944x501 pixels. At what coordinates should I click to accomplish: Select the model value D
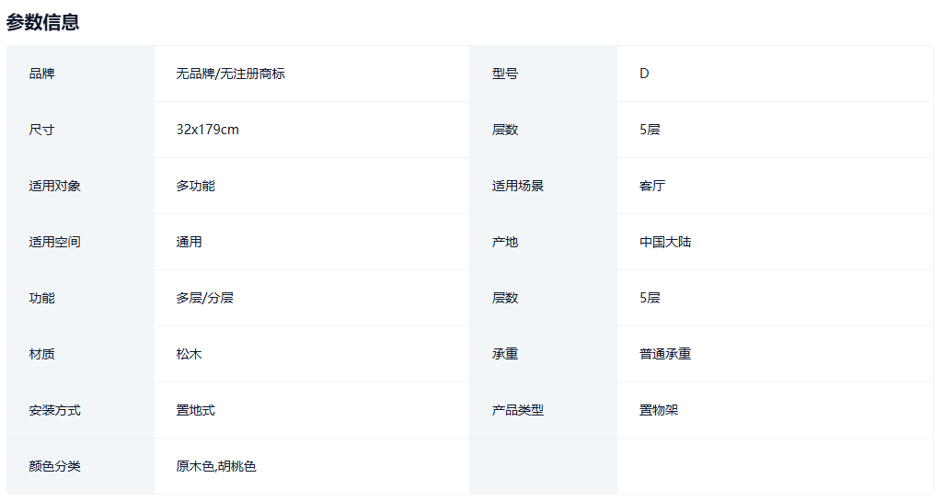pyautogui.click(x=644, y=74)
